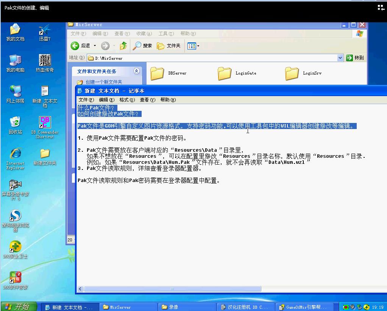Image resolution: width=387 pixels, height=311 pixels.
Task: Select the LoginSrv folder
Action: pyautogui.click(x=304, y=73)
